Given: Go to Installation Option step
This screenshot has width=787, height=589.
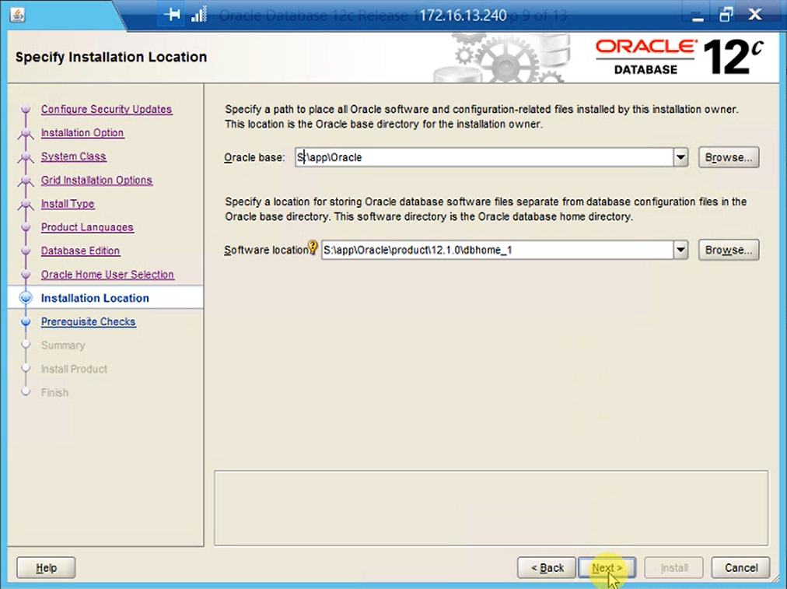Looking at the screenshot, I should [82, 132].
